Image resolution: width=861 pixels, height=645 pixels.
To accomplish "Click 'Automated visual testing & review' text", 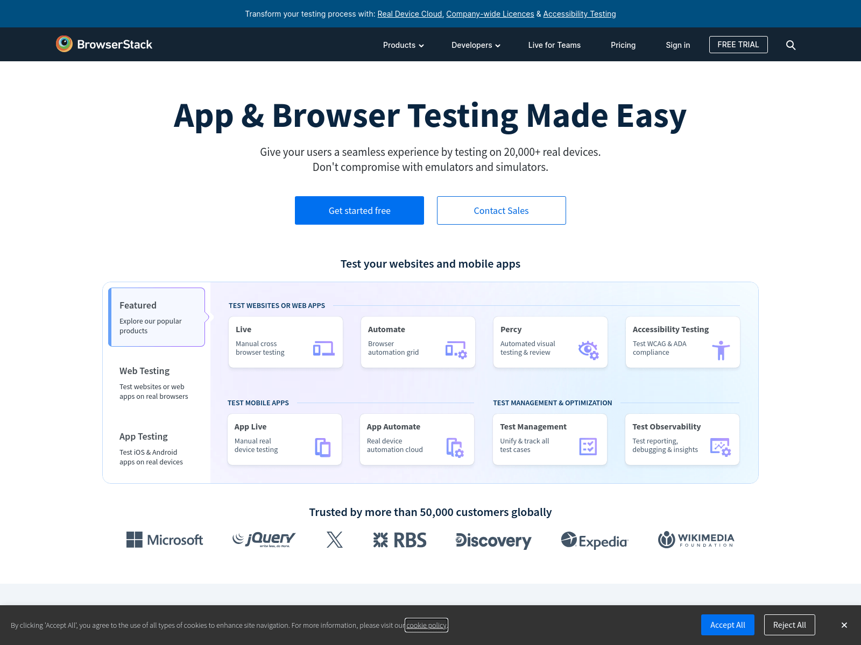I will 527,348.
